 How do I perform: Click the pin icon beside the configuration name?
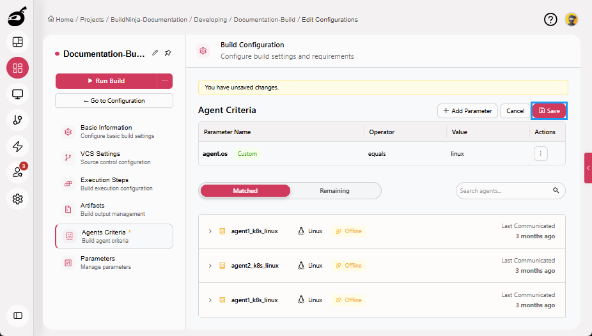(167, 53)
